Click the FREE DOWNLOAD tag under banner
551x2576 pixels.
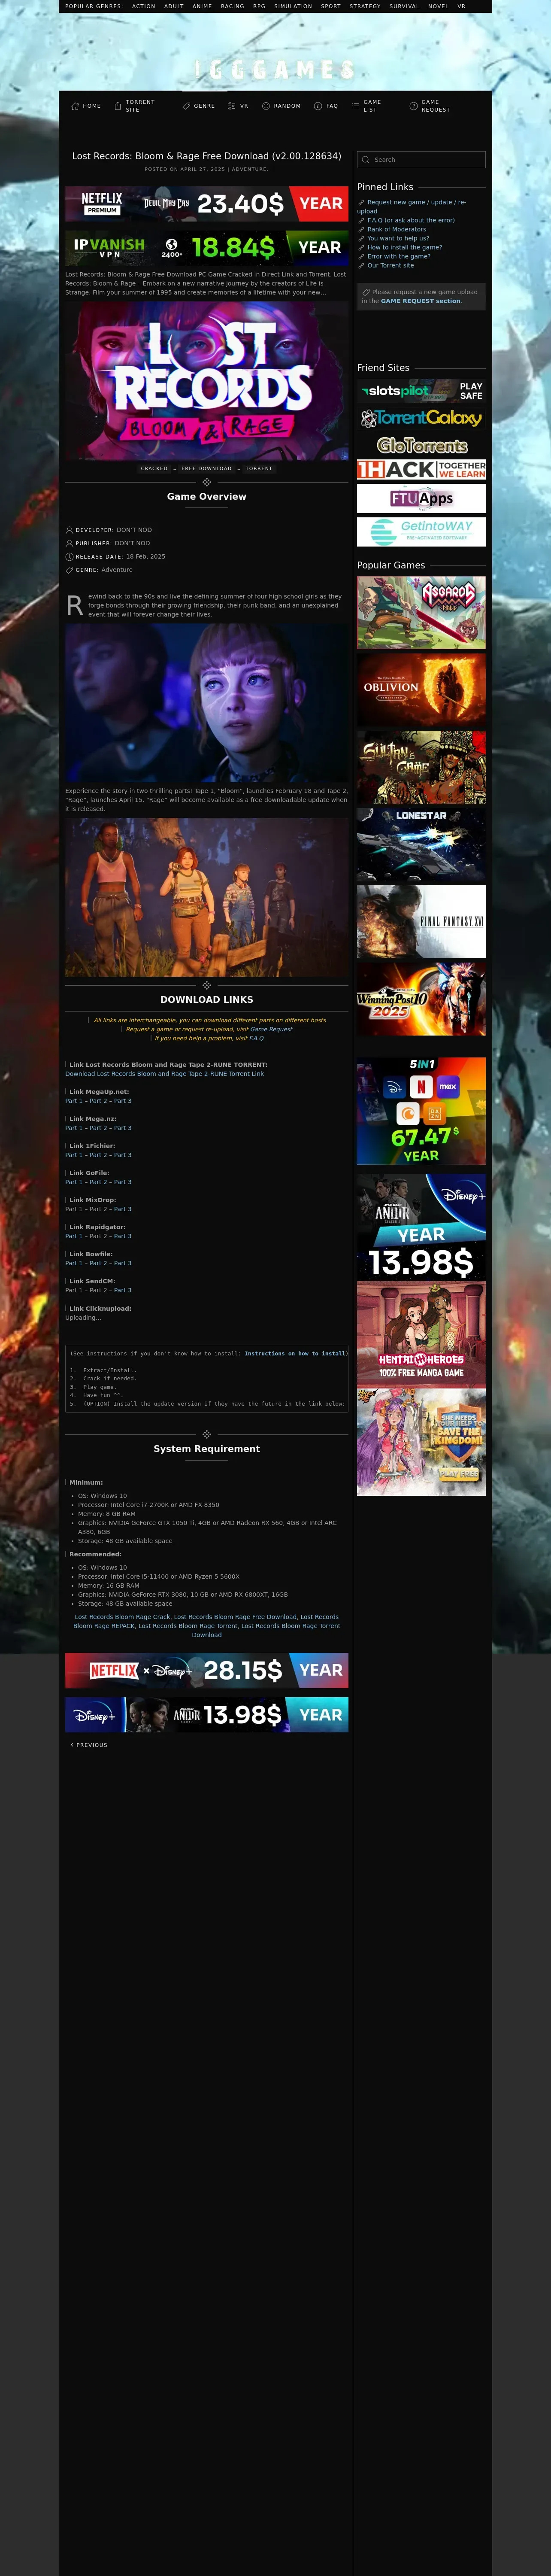click(x=206, y=468)
